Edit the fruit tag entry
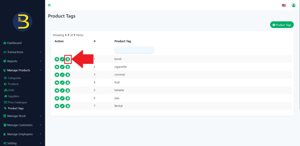This screenshot has width=300, height=146. pos(62,83)
